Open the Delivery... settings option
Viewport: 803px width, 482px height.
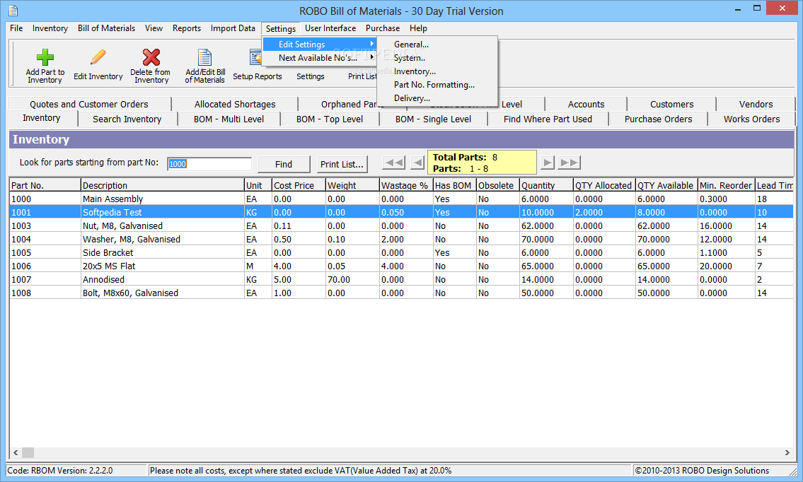(x=412, y=98)
